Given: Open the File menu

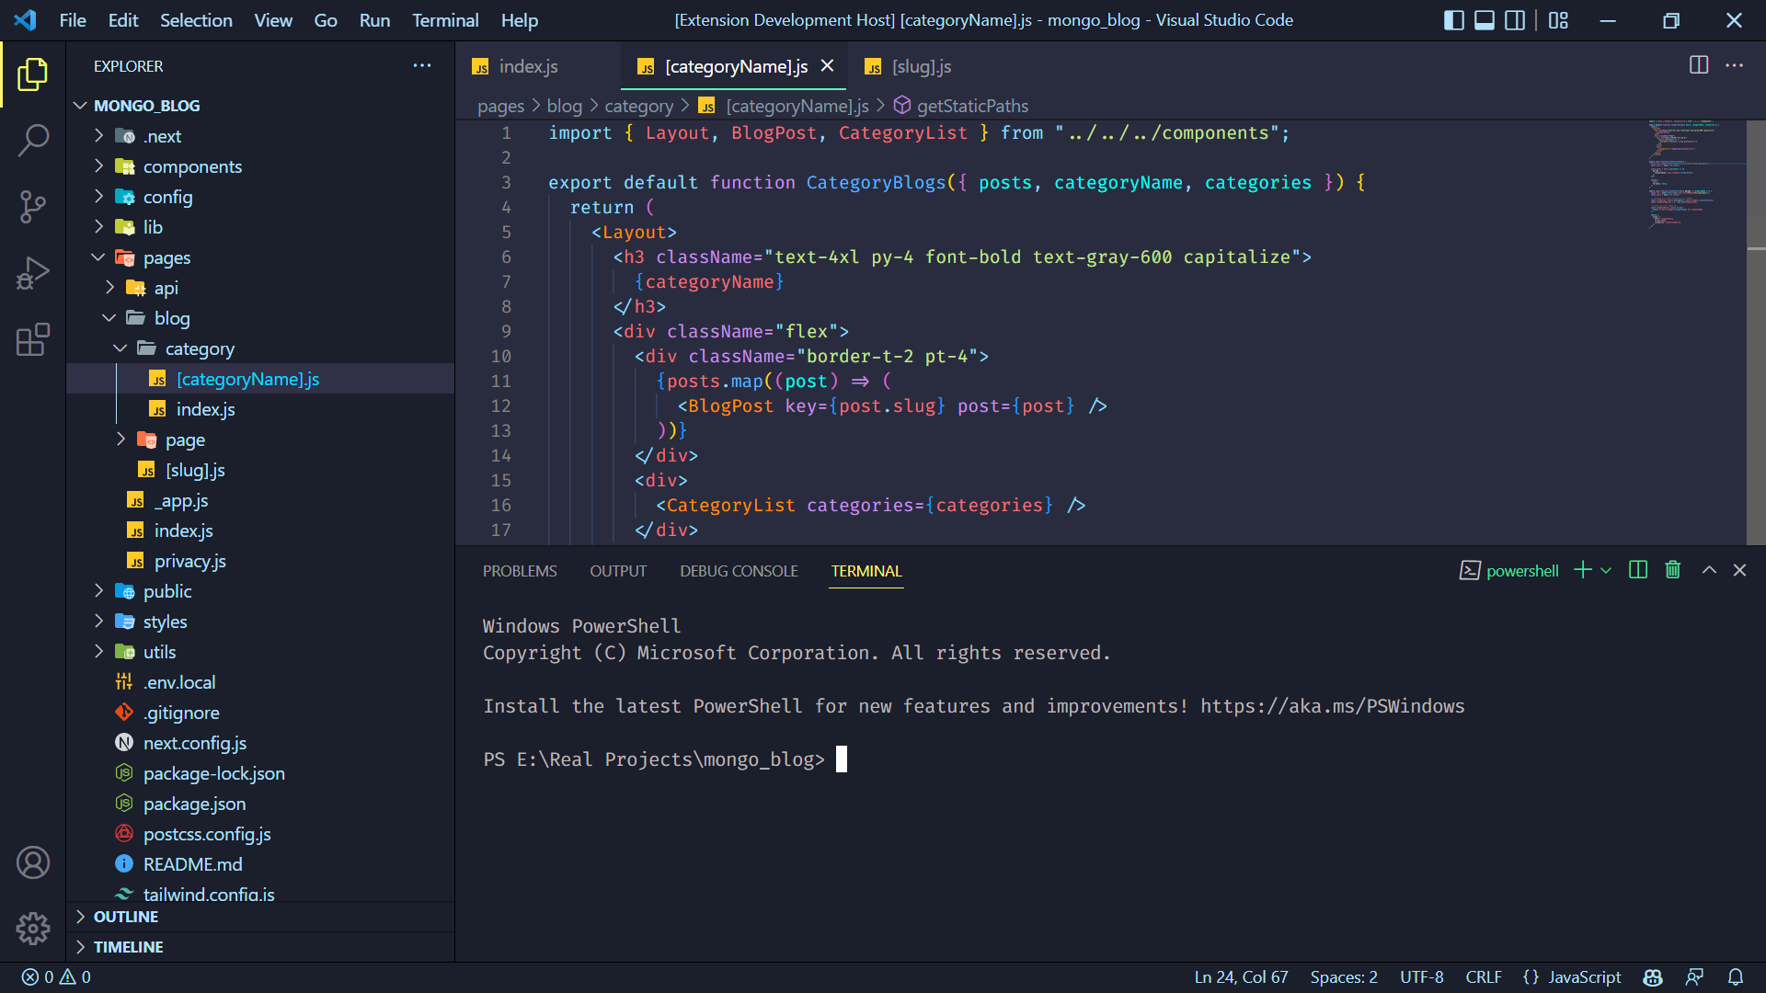Looking at the screenshot, I should tap(73, 20).
